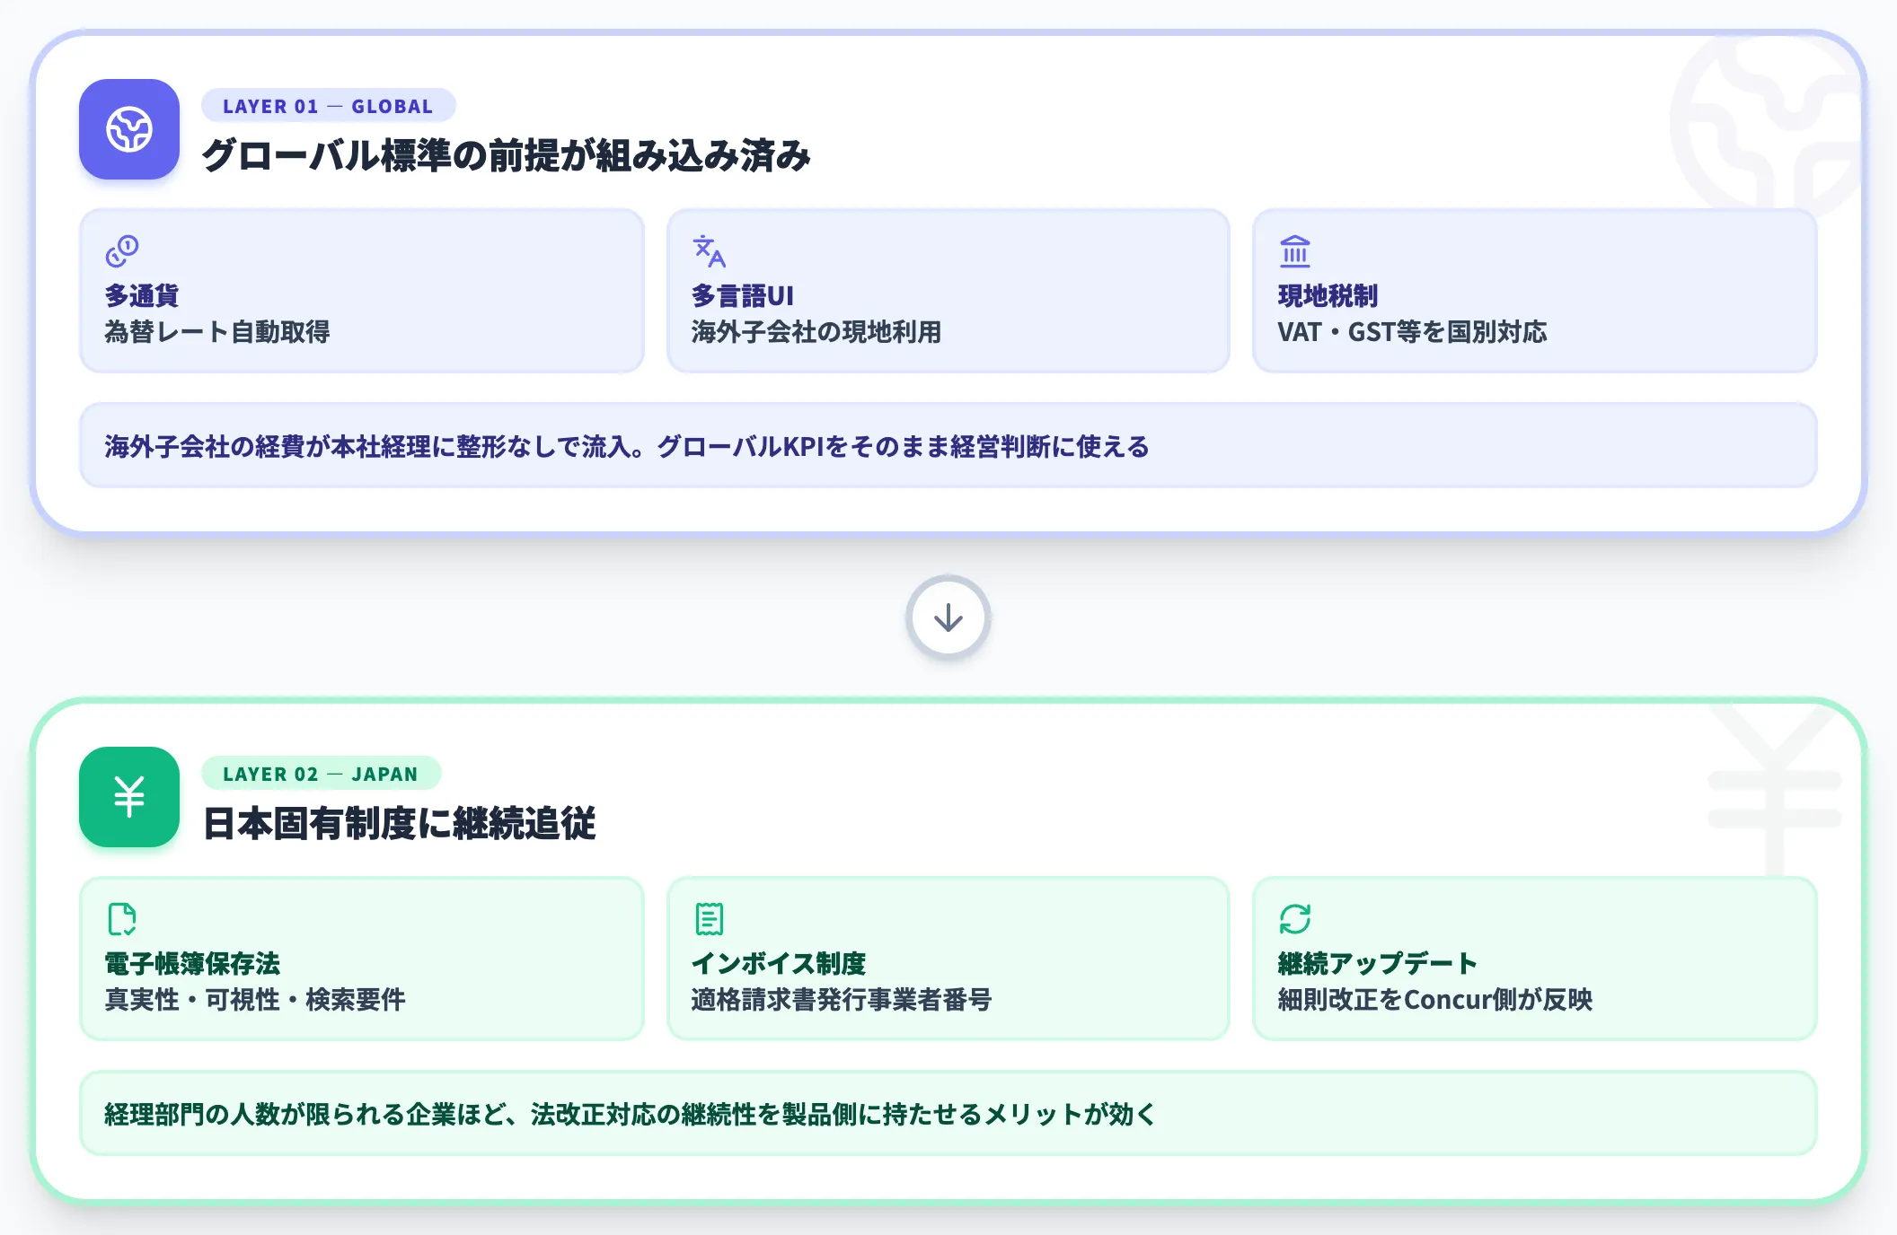This screenshot has height=1235, width=1897.
Task: Click the coins icon above 多通貨
Action: (122, 251)
